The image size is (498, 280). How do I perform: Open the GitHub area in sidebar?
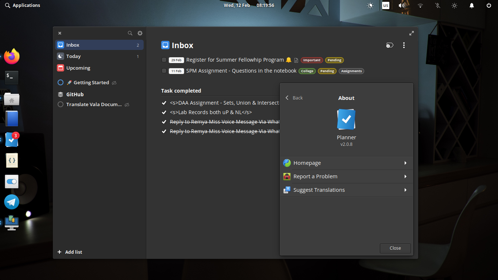tap(75, 94)
